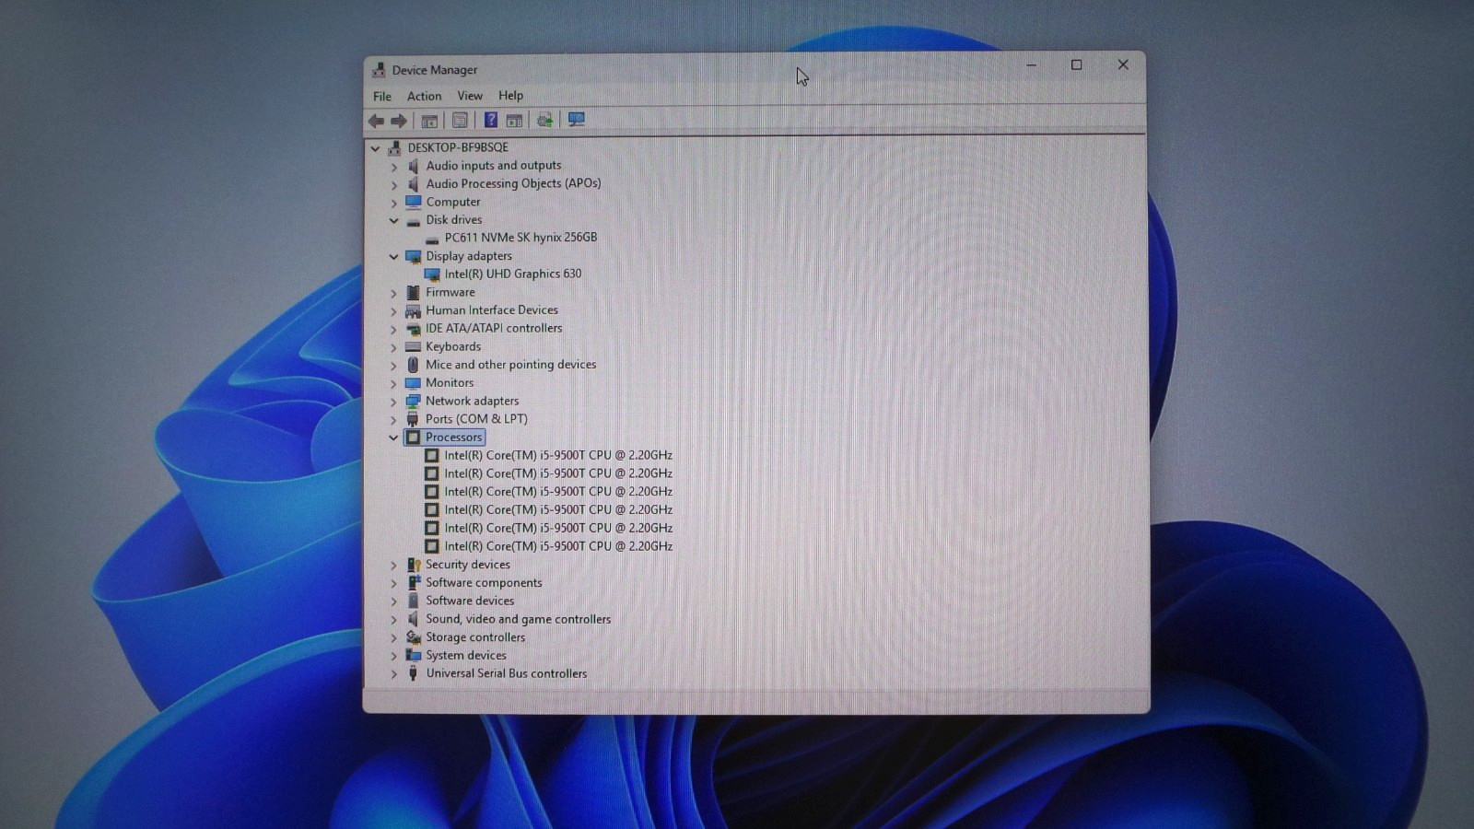This screenshot has height=829, width=1474.
Task: Click the speaker icon for Audio inputs and outputs
Action: (x=413, y=166)
